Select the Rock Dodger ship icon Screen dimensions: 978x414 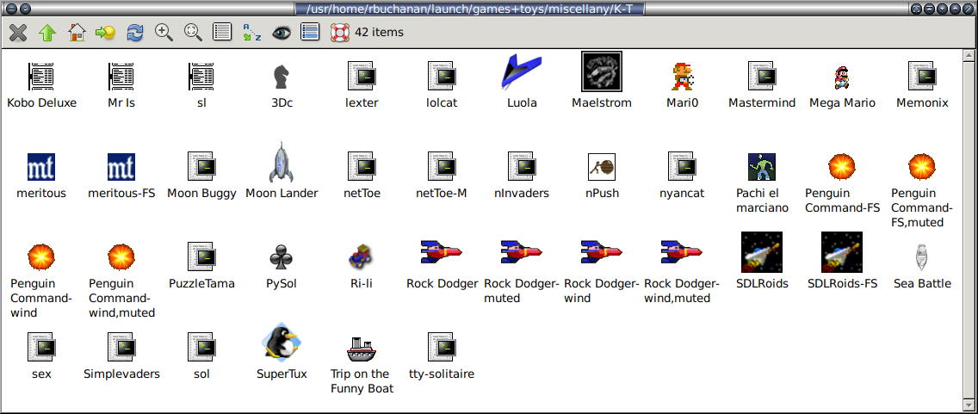tap(442, 250)
